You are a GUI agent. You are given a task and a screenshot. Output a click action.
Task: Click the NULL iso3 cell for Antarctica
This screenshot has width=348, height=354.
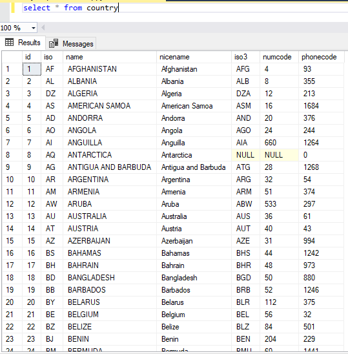[x=246, y=155]
